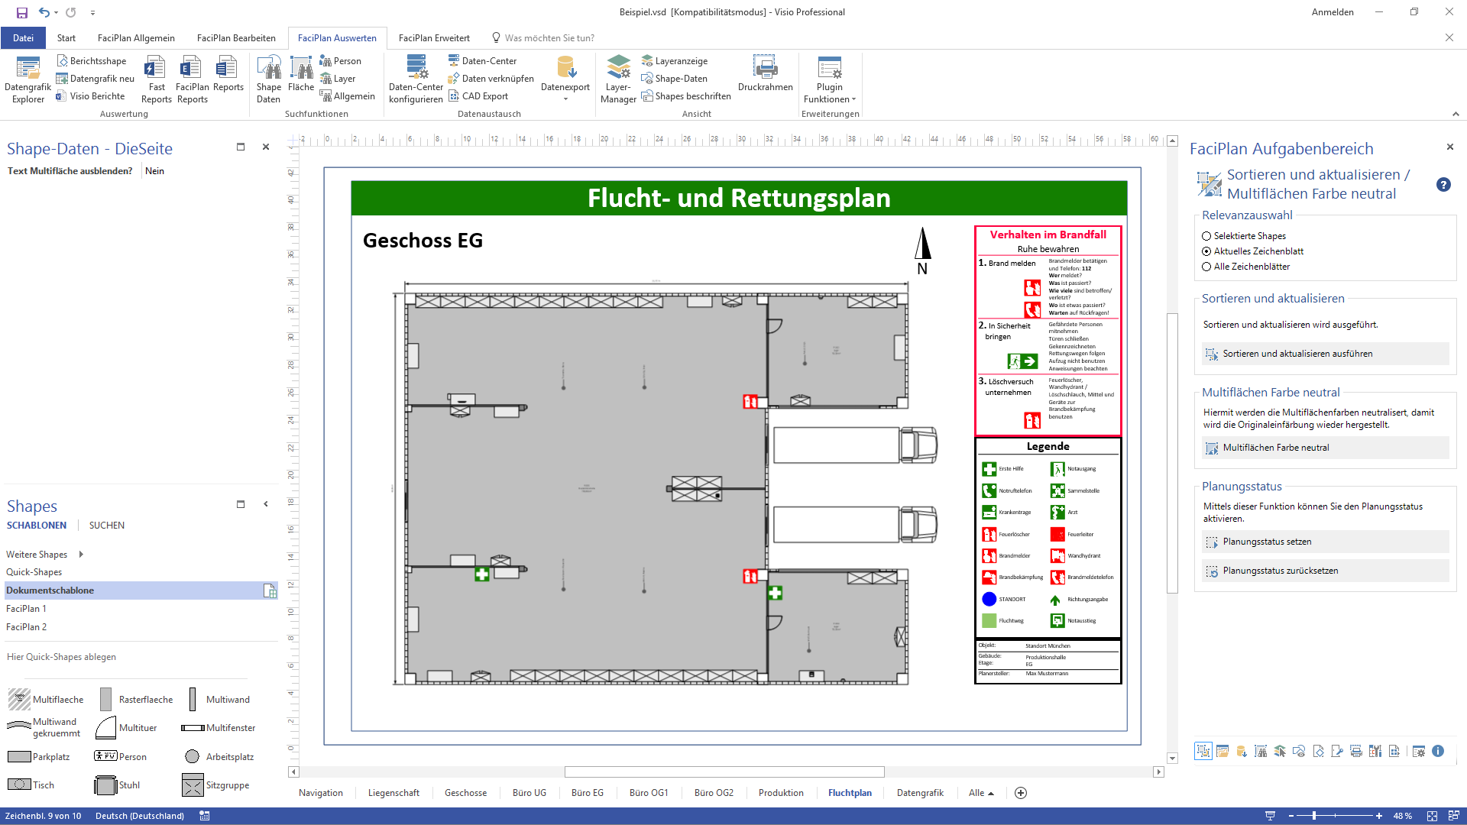This screenshot has width=1467, height=825.
Task: Switch to FaciPlan Erweitert tab
Action: tap(434, 38)
